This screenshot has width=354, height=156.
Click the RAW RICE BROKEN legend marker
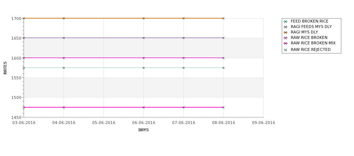pyautogui.click(x=286, y=38)
